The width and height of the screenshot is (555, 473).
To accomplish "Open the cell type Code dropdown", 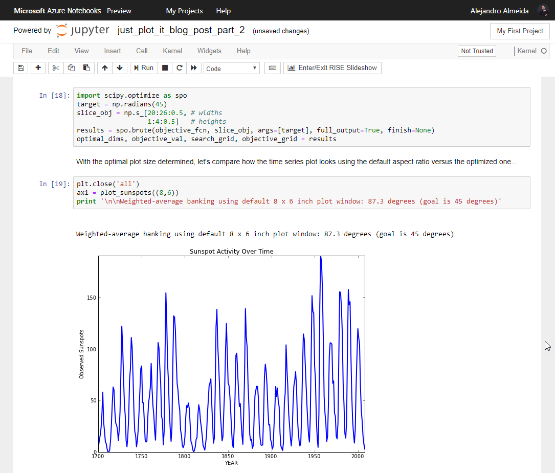I will [231, 69].
